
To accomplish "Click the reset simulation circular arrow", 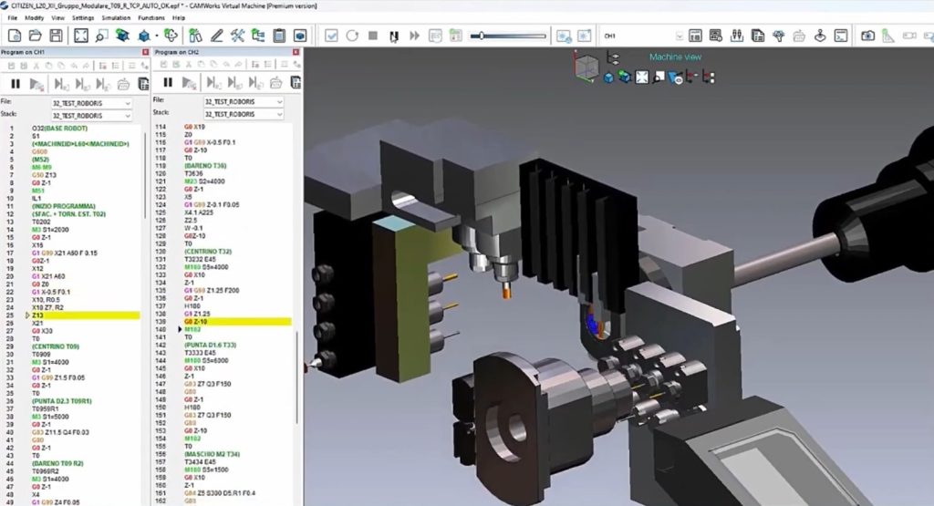I will (352, 36).
